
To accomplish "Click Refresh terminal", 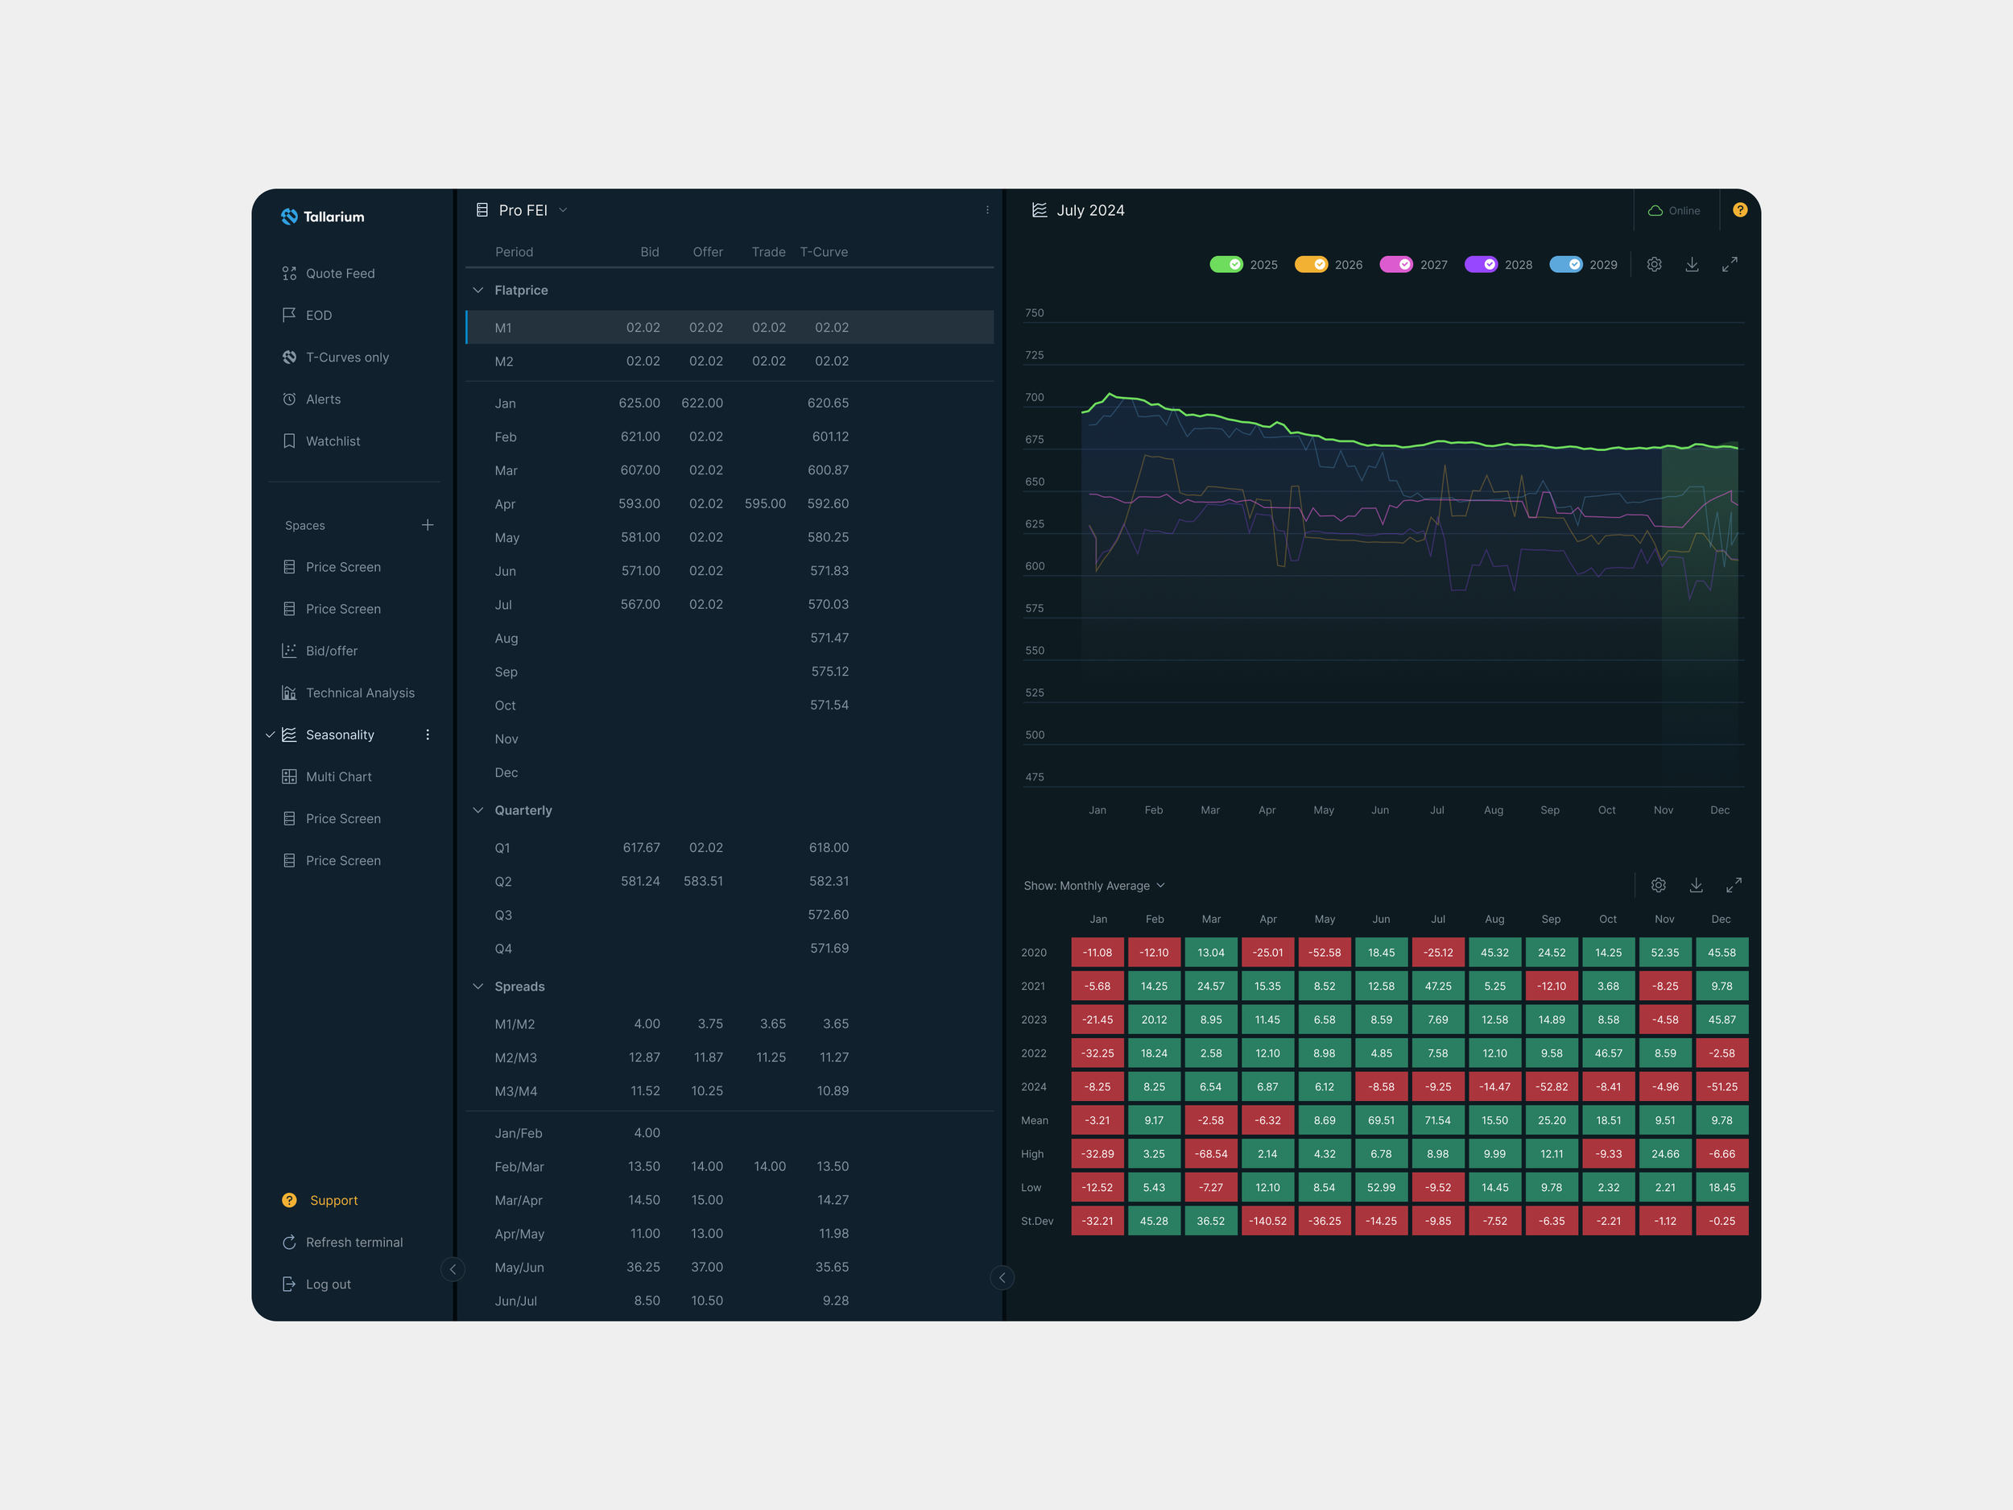I will point(353,1243).
